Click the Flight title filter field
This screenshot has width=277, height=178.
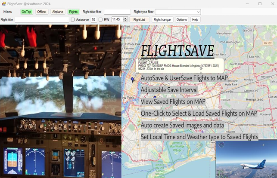click(117, 12)
